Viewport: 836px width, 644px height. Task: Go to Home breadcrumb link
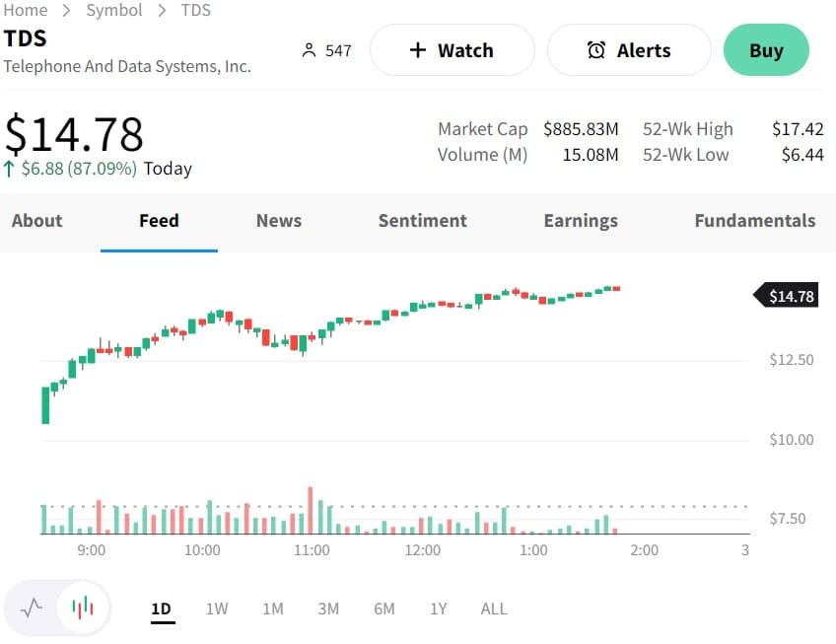point(26,10)
